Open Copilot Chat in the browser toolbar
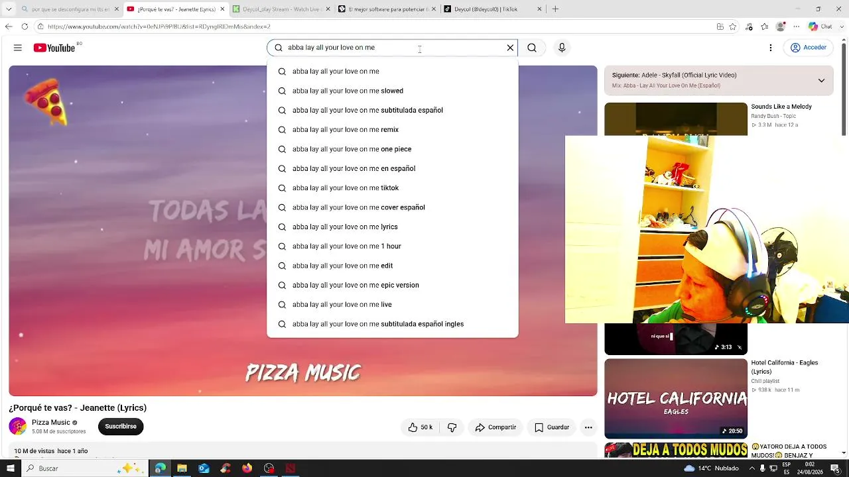 tap(820, 26)
